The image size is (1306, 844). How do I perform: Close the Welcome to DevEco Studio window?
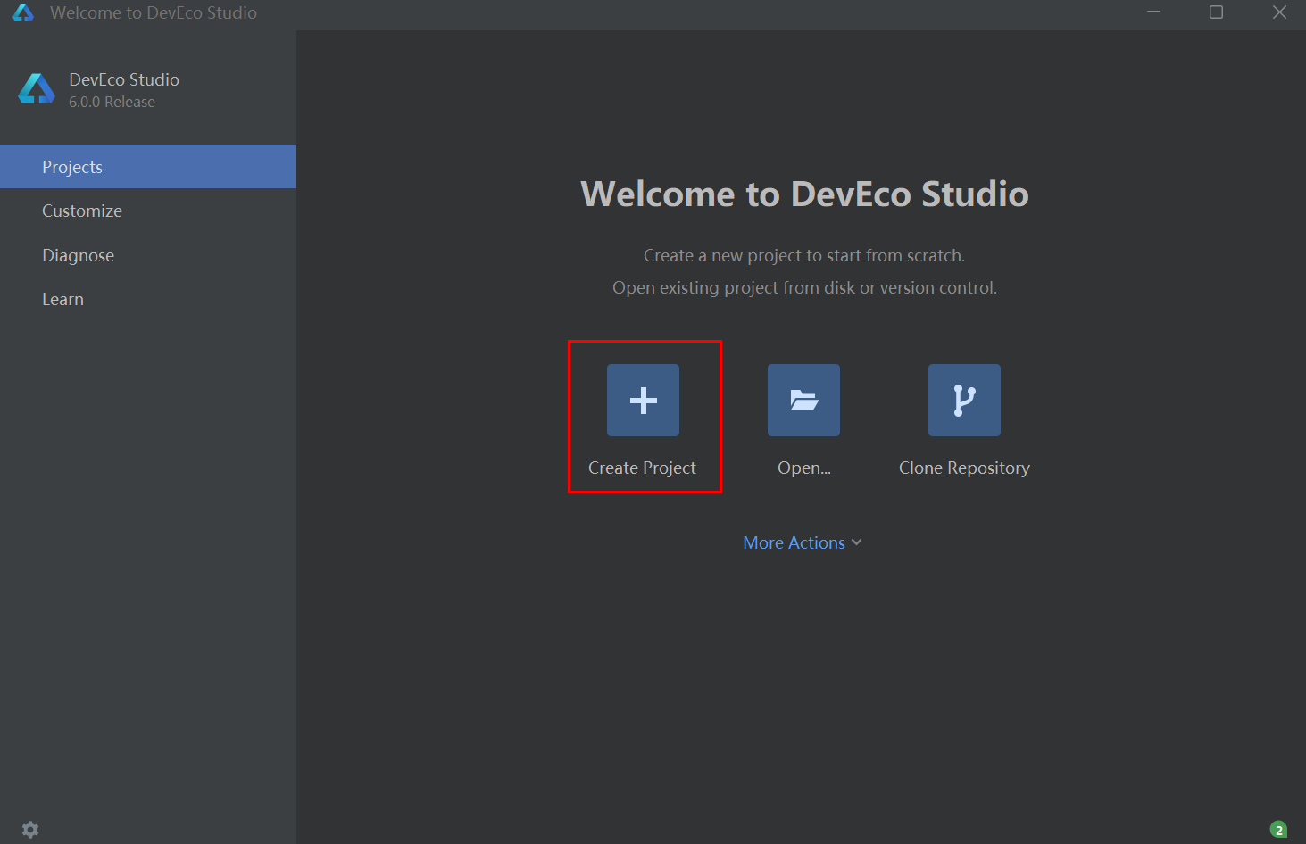coord(1279,12)
